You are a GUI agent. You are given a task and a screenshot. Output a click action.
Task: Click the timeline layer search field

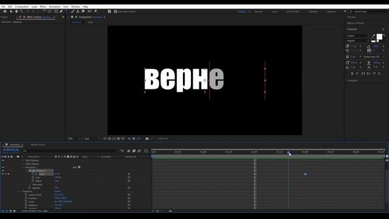(70, 151)
